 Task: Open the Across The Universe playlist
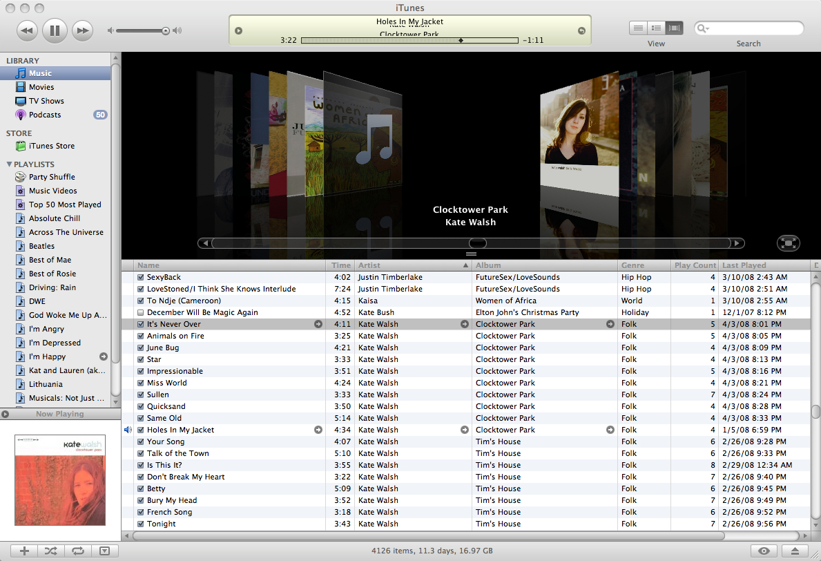(x=55, y=232)
